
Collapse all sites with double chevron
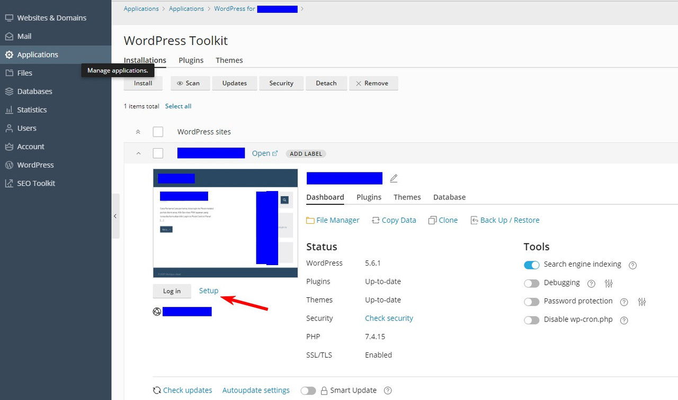(x=138, y=132)
